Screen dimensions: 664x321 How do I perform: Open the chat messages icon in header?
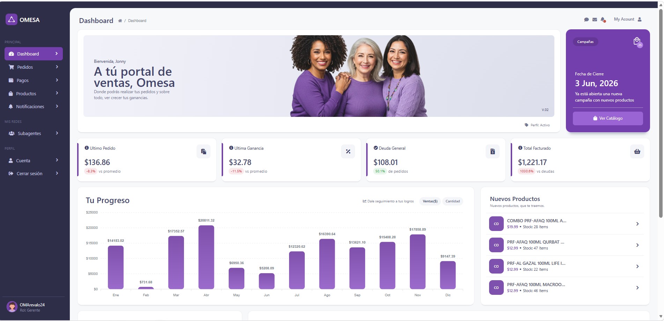586,20
